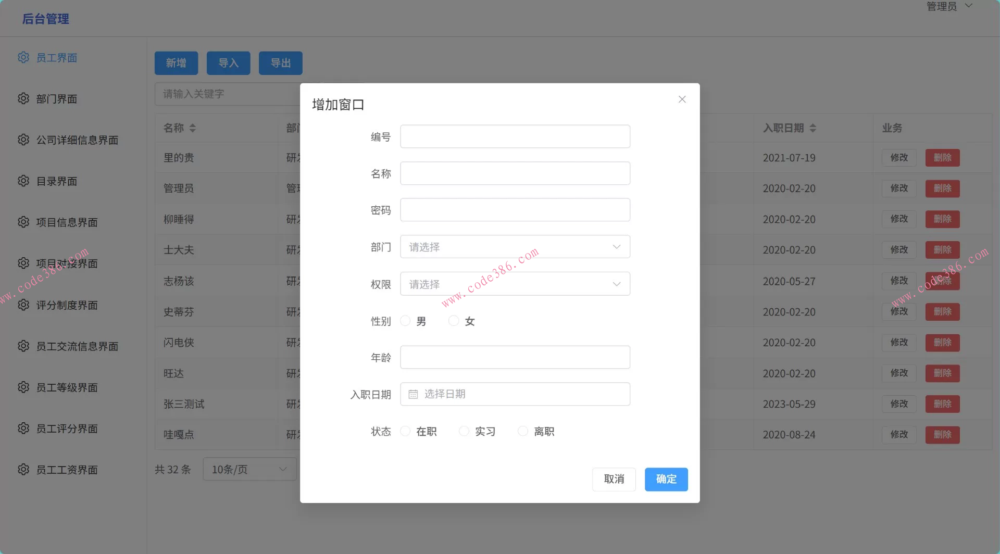The height and width of the screenshot is (554, 1000).
Task: Cancel the dialog with 取消 button
Action: coord(614,479)
